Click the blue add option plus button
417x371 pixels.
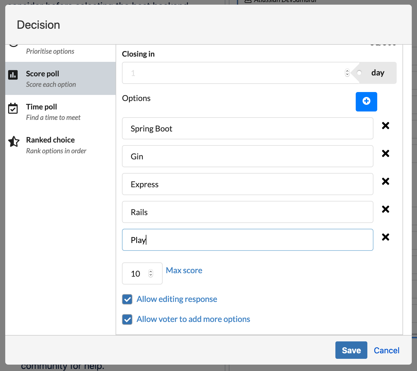366,102
